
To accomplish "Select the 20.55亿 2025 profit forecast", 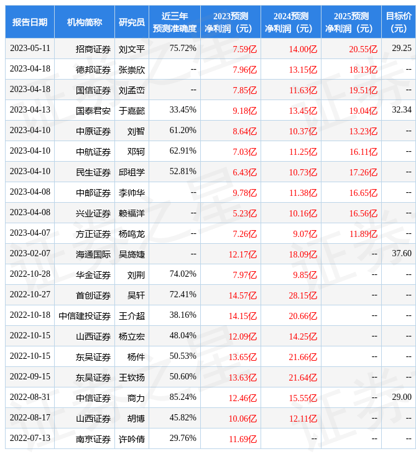I will 363,49.
